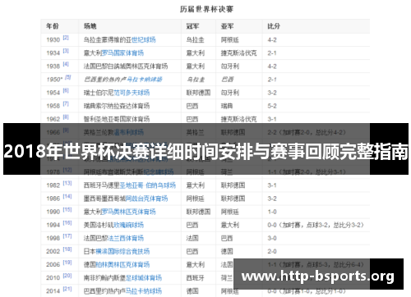Select runner-up 阿根廷 in the 1930 row
The width and height of the screenshot is (411, 297).
pos(230,40)
